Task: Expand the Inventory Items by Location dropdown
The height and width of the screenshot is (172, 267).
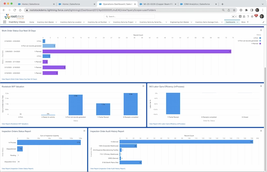Action: point(84,22)
